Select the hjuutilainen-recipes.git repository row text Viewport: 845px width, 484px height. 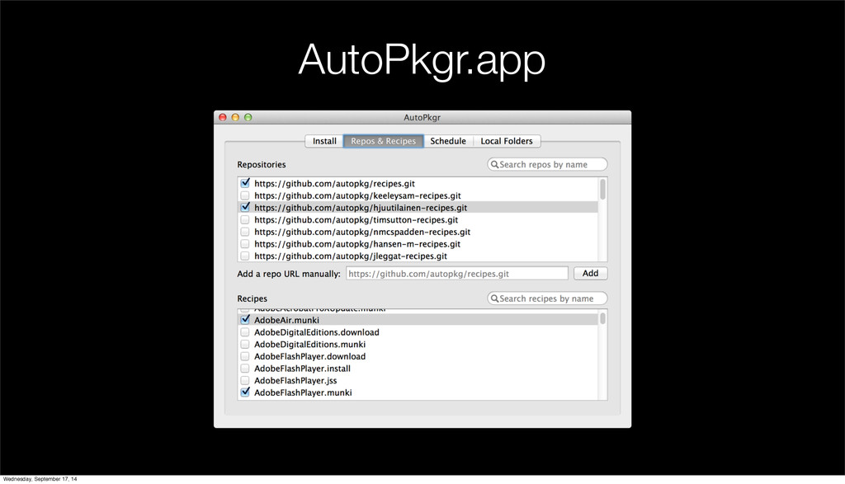point(361,208)
